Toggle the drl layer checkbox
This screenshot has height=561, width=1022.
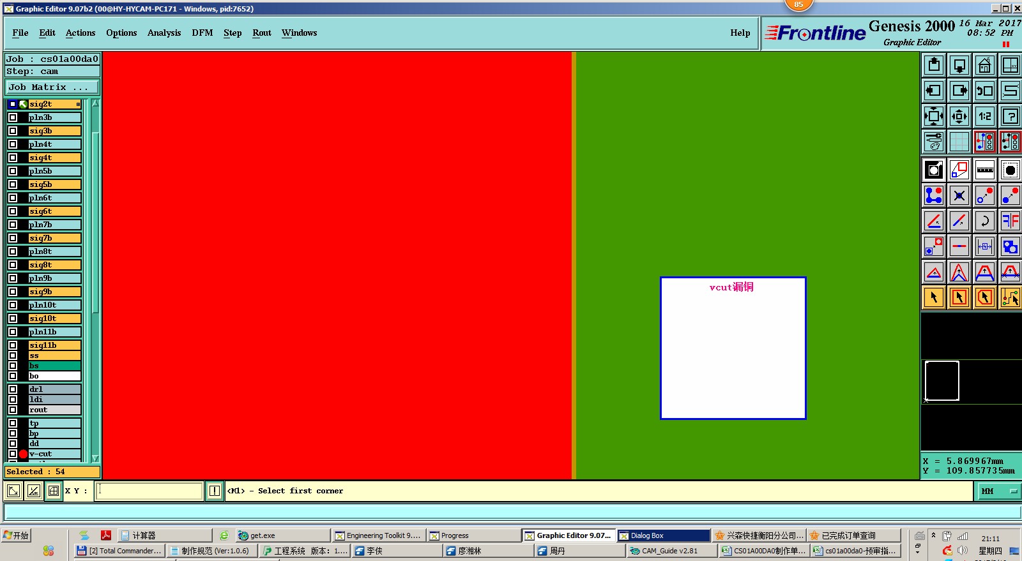[x=13, y=389]
